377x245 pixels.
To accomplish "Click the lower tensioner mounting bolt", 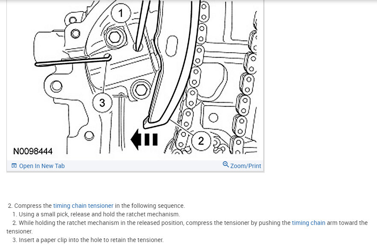I will click(141, 90).
